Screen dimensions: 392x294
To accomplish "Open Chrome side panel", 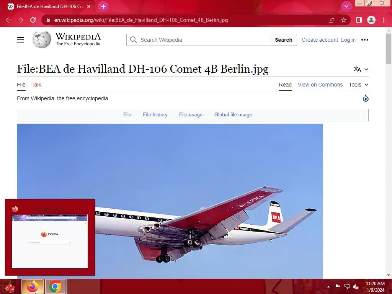I will [359, 20].
